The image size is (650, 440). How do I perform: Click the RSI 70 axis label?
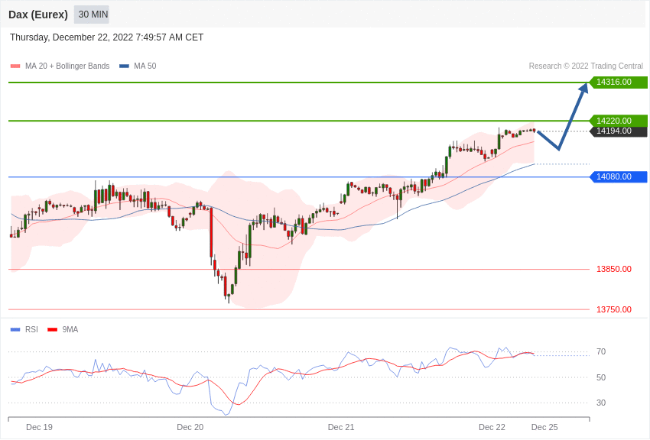pos(601,352)
